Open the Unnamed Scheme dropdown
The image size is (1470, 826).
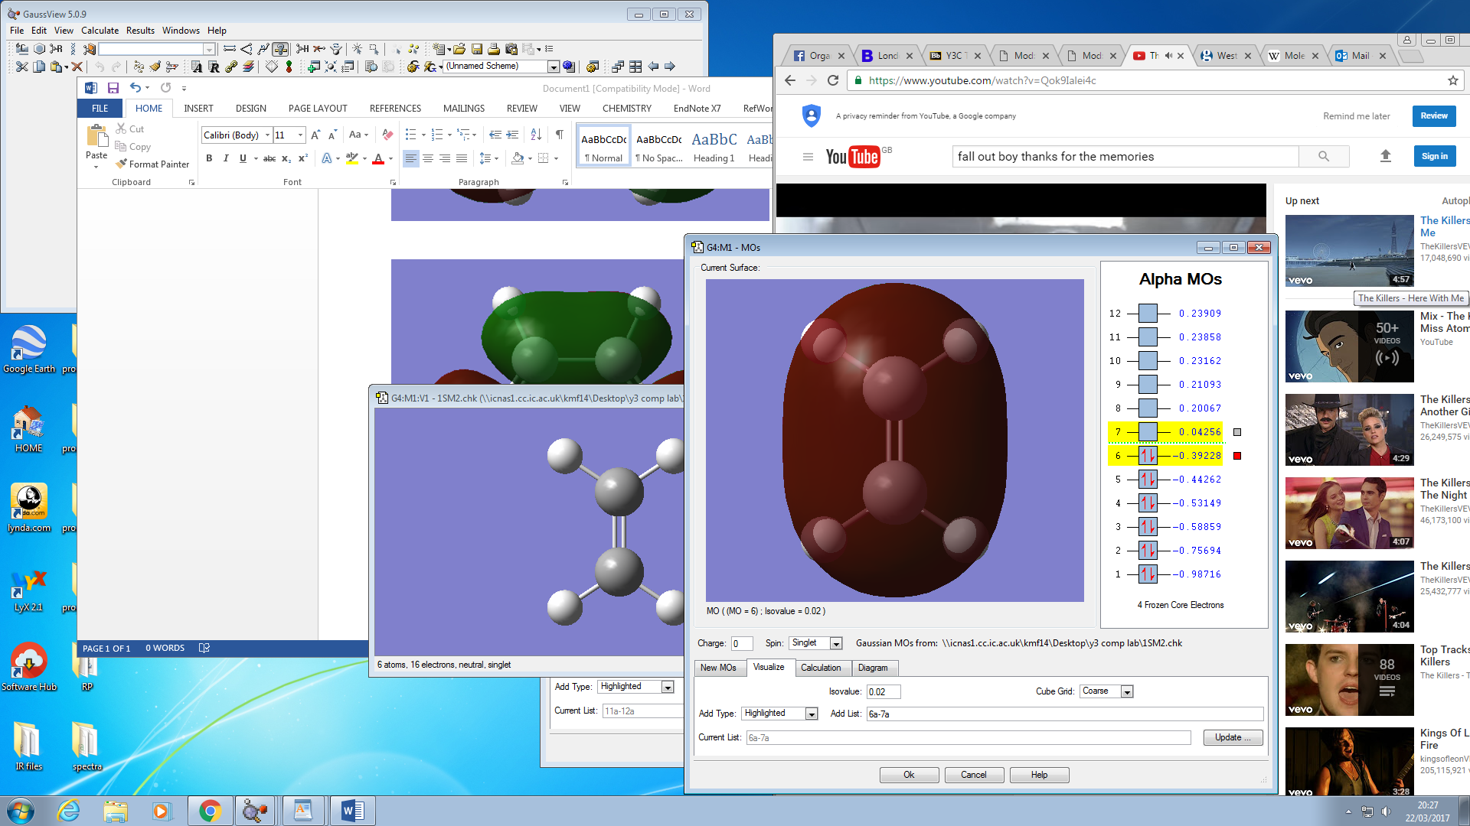[x=553, y=67]
